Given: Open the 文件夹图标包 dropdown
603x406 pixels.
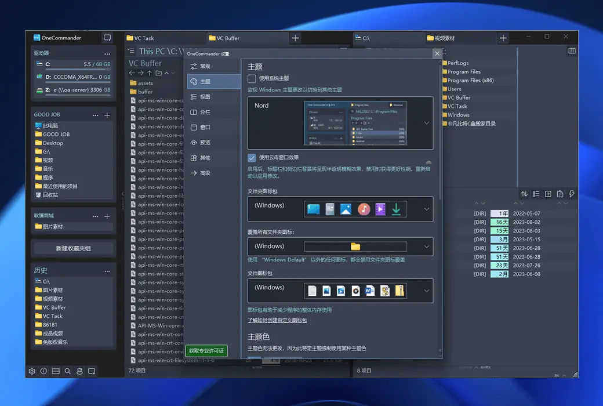Looking at the screenshot, I should point(426,209).
